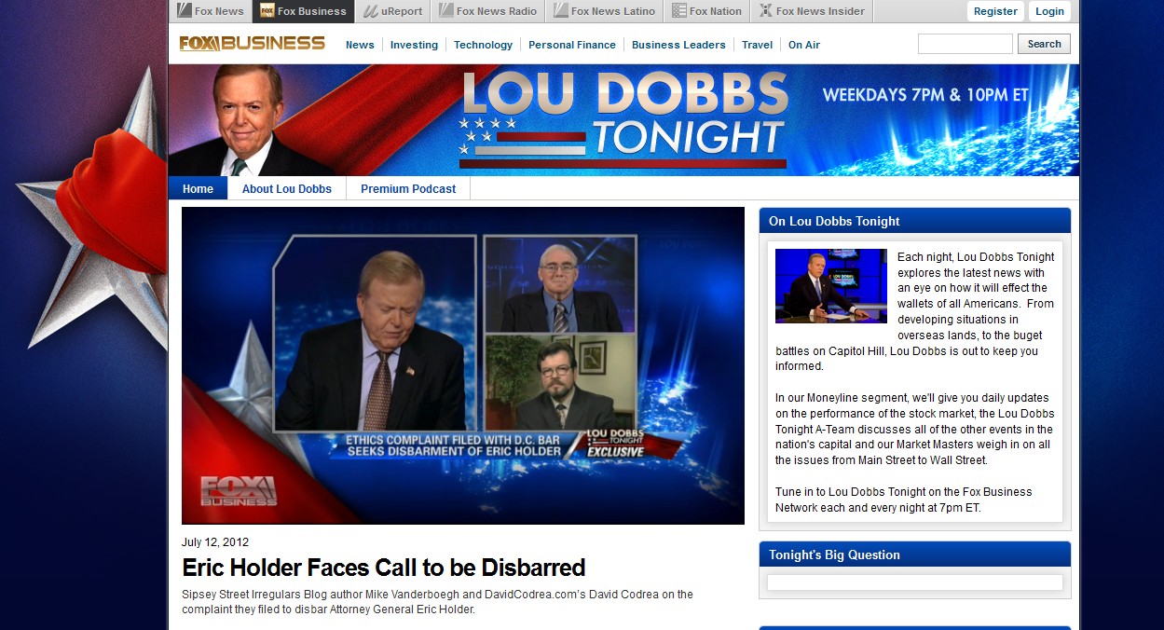Open the Premium Podcast tab
Viewport: 1164px width, 630px height.
click(408, 188)
